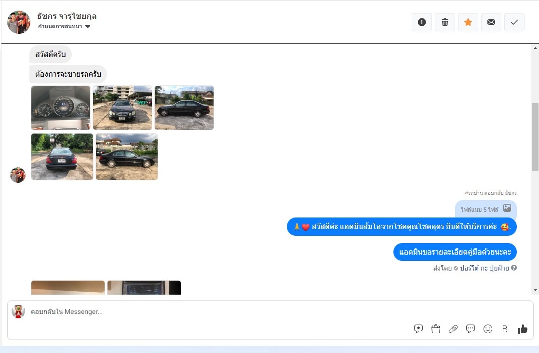Open the contact's profile picture in header
This screenshot has width=539, height=353.
click(19, 22)
